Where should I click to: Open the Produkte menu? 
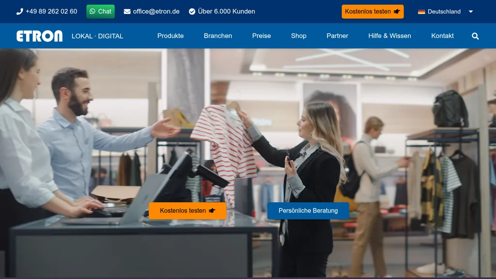coord(170,36)
